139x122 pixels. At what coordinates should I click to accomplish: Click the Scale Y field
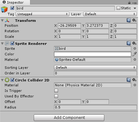97,37
